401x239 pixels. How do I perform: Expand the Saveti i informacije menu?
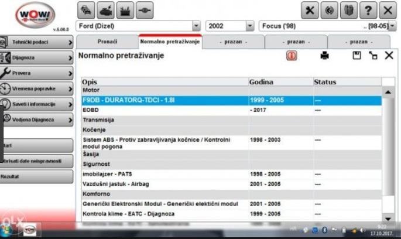(x=36, y=104)
